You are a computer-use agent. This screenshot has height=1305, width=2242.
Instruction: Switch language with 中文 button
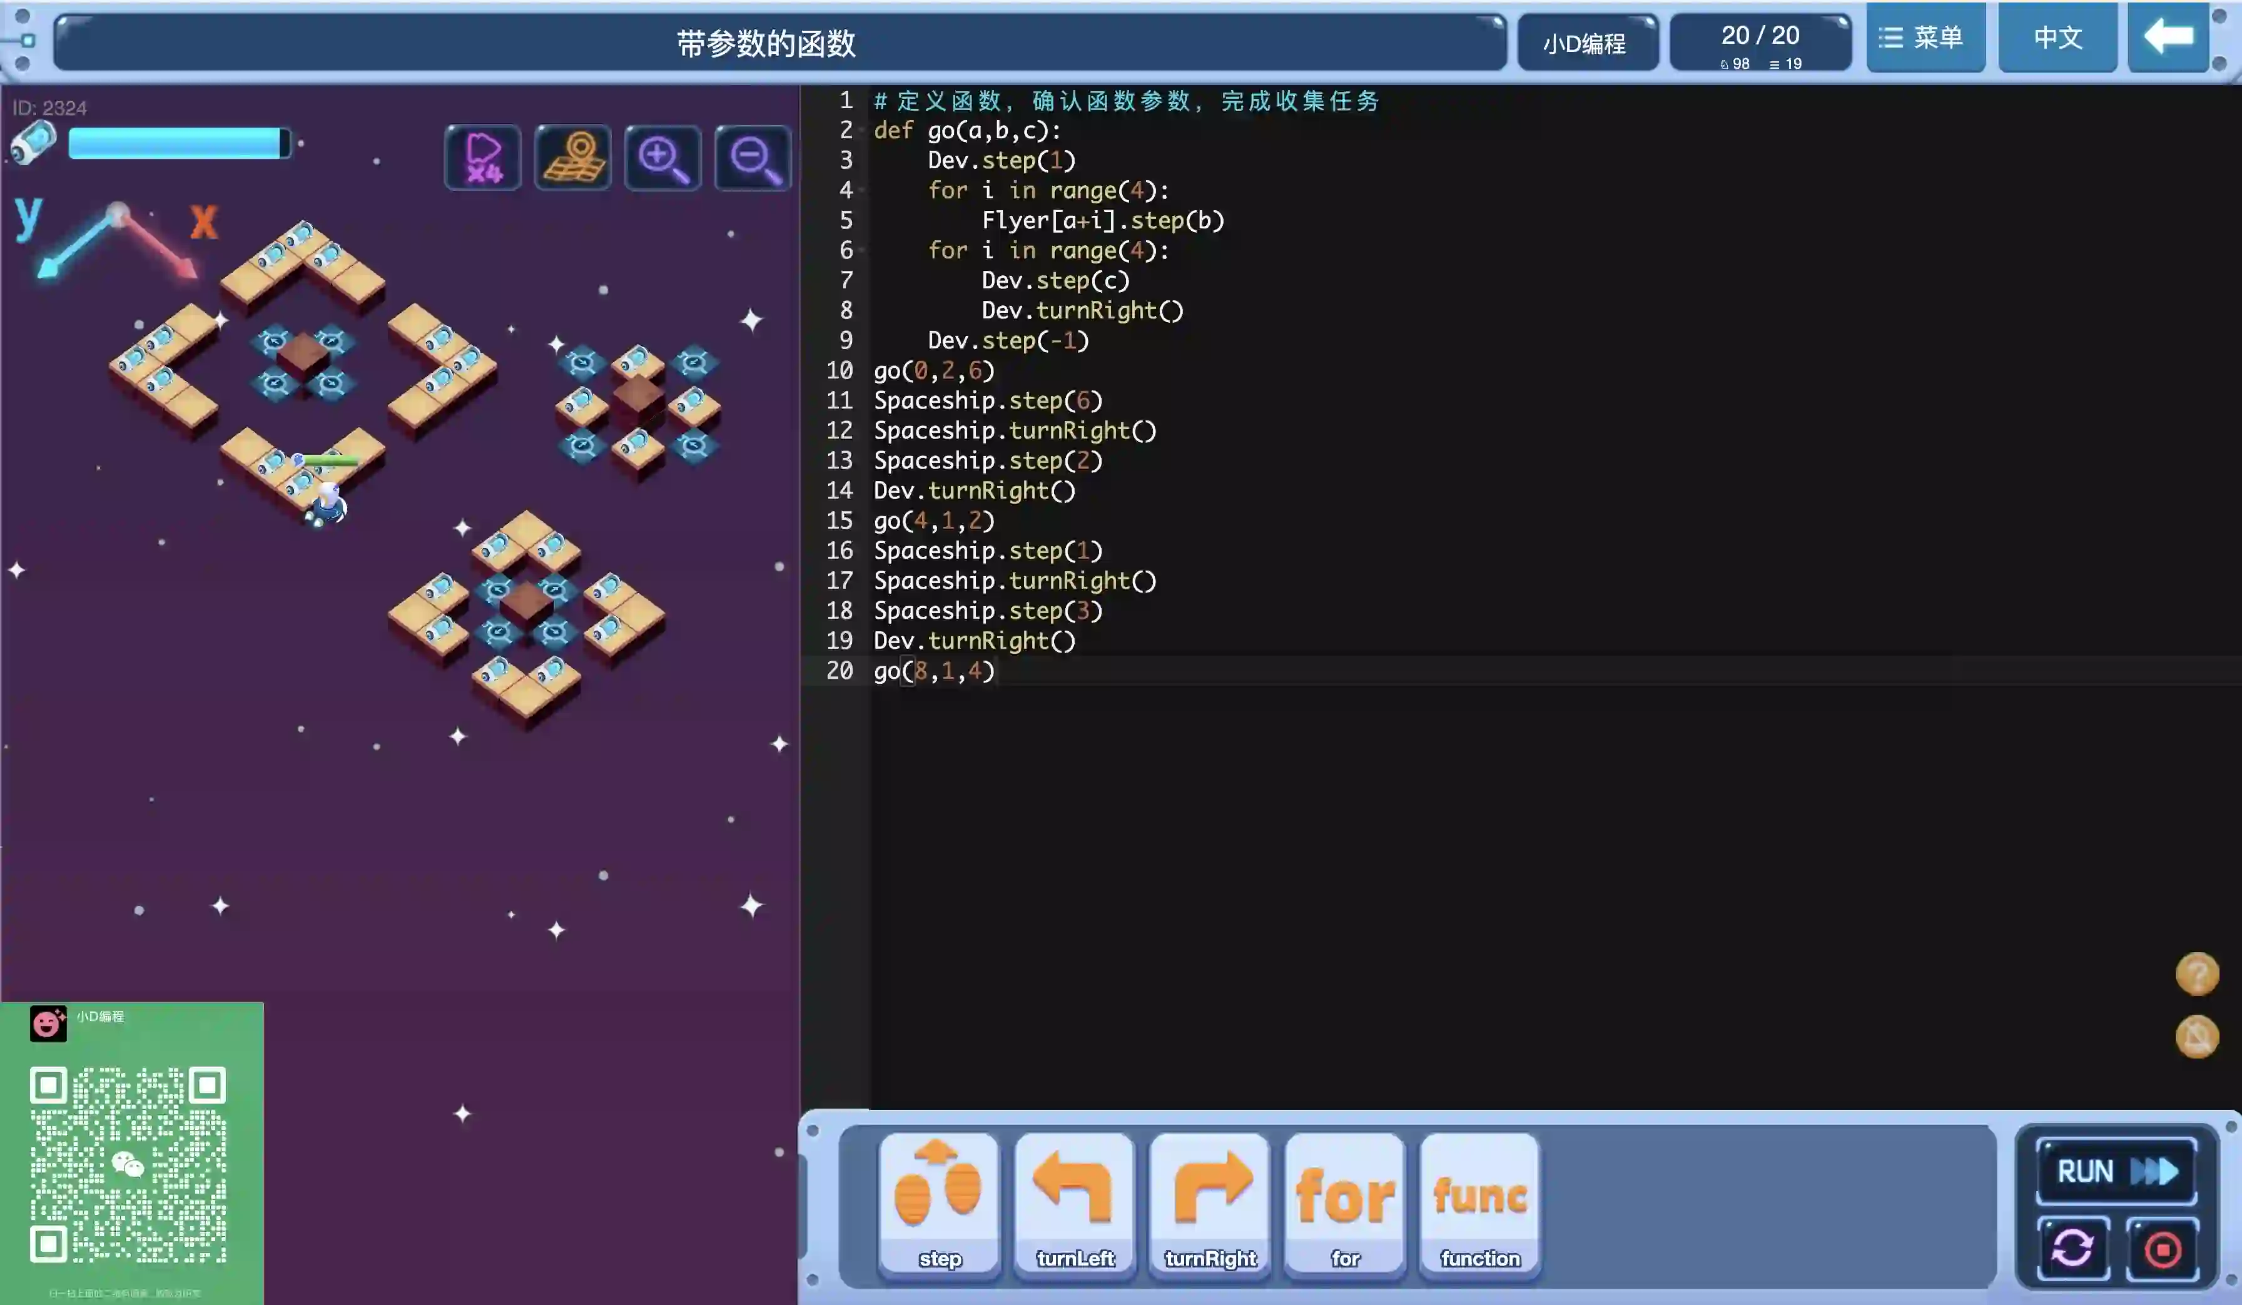(2057, 38)
